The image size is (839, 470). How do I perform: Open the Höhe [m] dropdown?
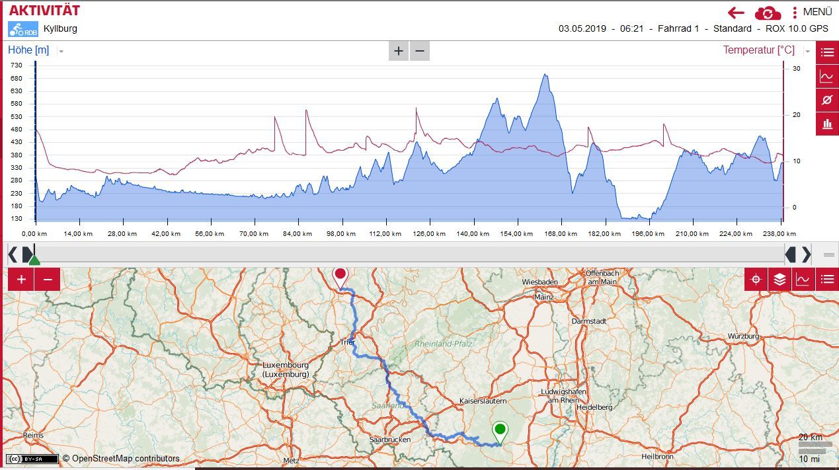[x=60, y=50]
